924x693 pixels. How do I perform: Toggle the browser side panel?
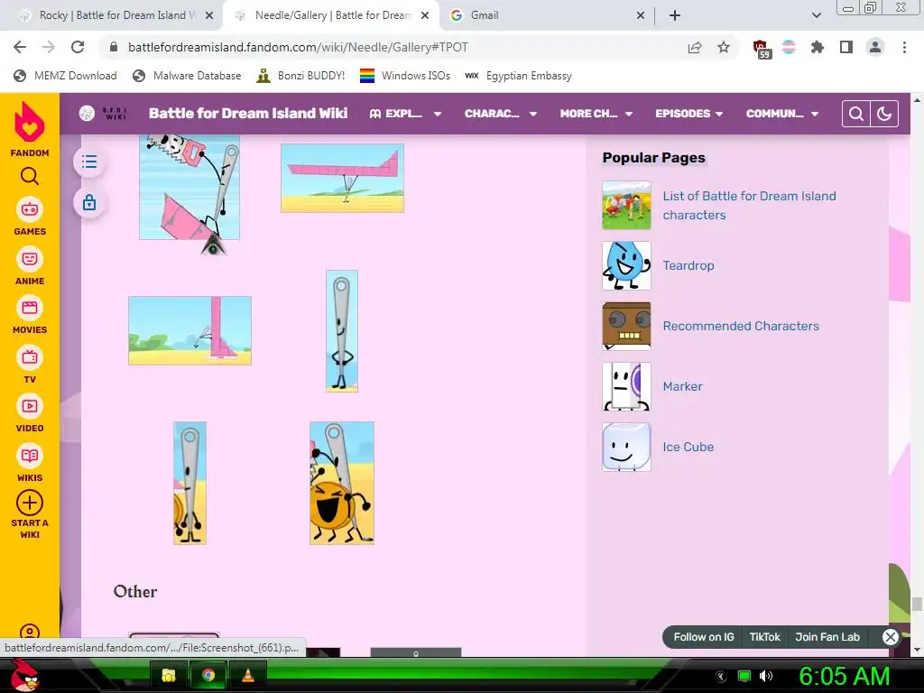coord(846,47)
